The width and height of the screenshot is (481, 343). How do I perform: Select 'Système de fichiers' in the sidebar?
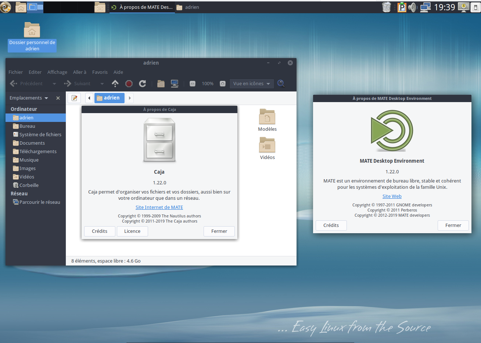click(36, 134)
